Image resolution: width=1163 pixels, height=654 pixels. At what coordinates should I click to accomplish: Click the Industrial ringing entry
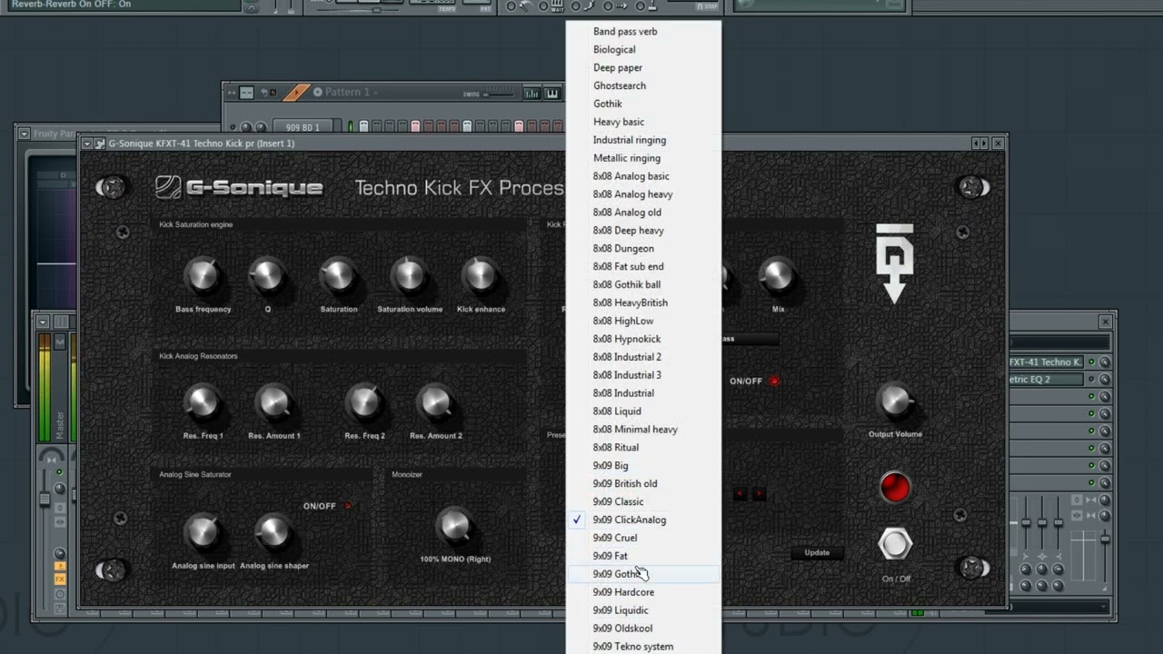point(643,140)
